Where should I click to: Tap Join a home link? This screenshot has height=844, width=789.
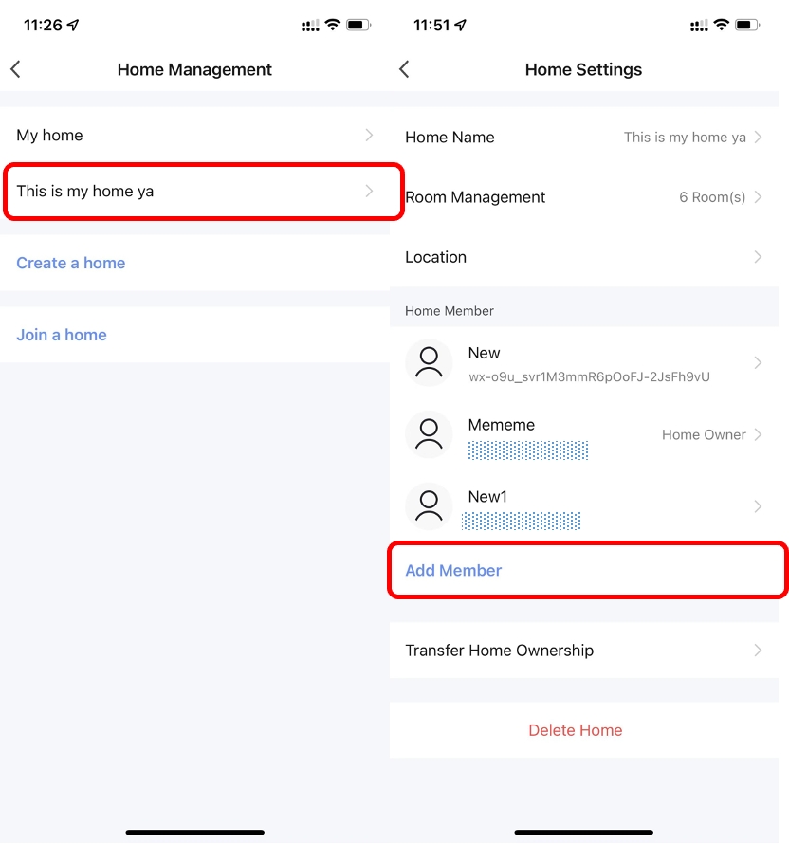tap(62, 335)
